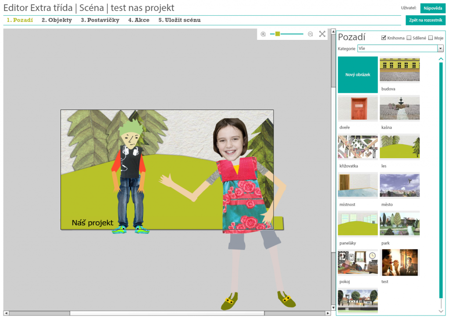Uncheck the Knihovna checkbox
449x319 pixels.
point(384,38)
